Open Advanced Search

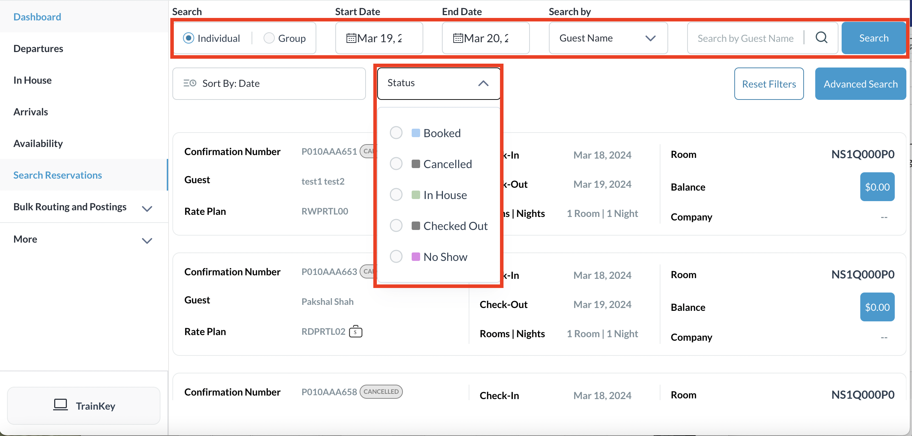pyautogui.click(x=860, y=84)
